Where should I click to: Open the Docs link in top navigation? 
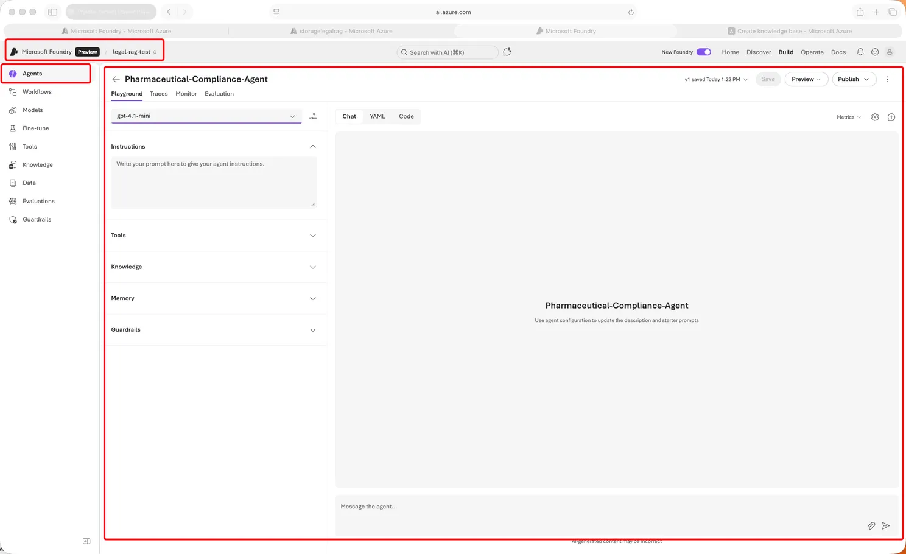click(x=838, y=52)
